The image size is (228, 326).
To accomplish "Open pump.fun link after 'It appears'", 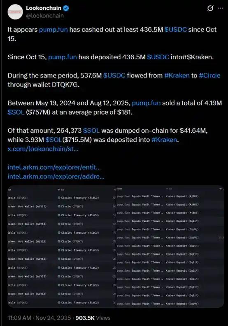I will [x=54, y=30].
